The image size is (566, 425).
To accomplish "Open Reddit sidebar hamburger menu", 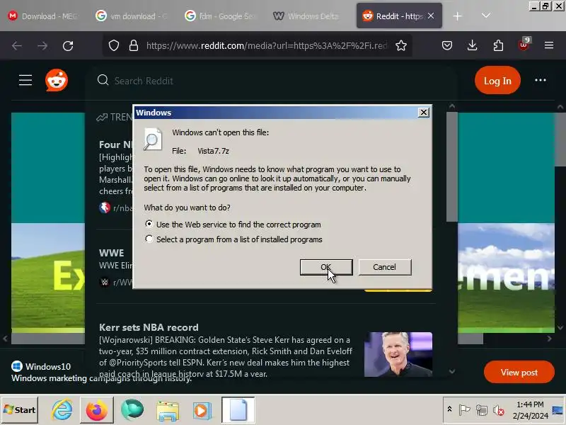I will 25,80.
